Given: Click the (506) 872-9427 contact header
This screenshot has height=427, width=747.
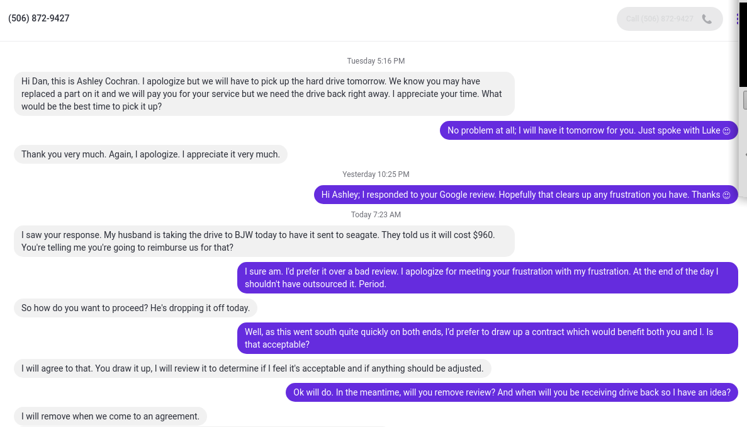Looking at the screenshot, I should point(38,18).
